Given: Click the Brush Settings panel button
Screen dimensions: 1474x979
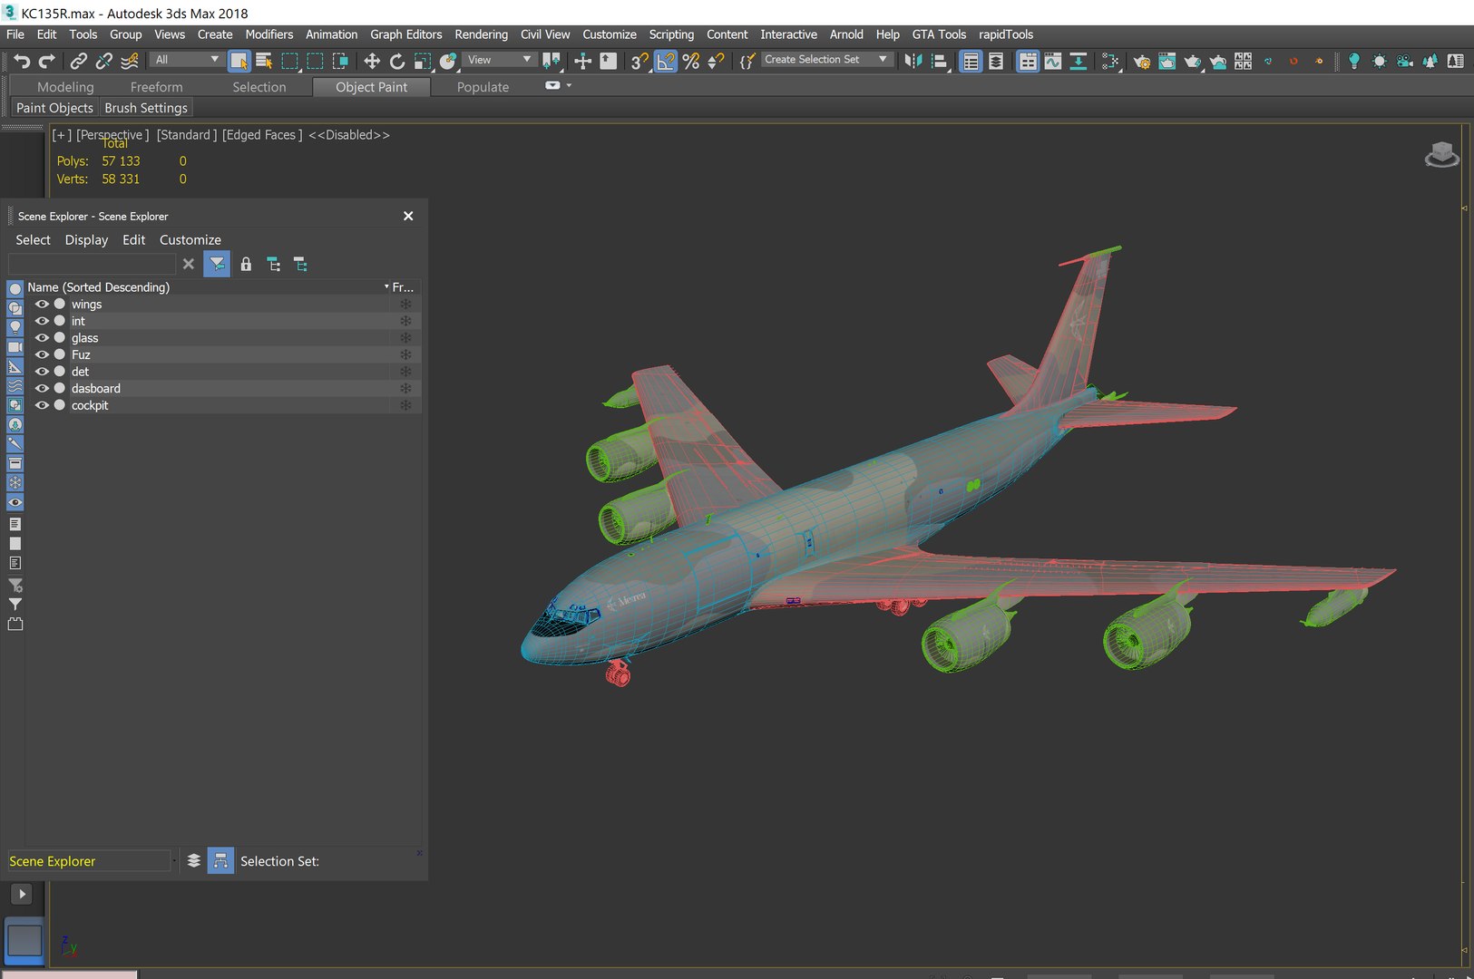Looking at the screenshot, I should [146, 108].
